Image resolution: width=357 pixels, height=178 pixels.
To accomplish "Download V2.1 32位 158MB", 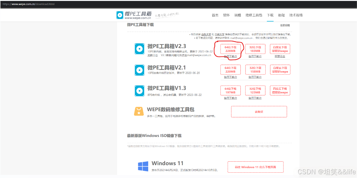I will [x=255, y=70].
